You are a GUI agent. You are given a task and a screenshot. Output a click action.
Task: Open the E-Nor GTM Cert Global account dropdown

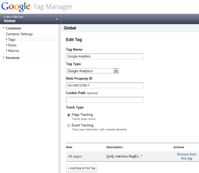(31, 19)
